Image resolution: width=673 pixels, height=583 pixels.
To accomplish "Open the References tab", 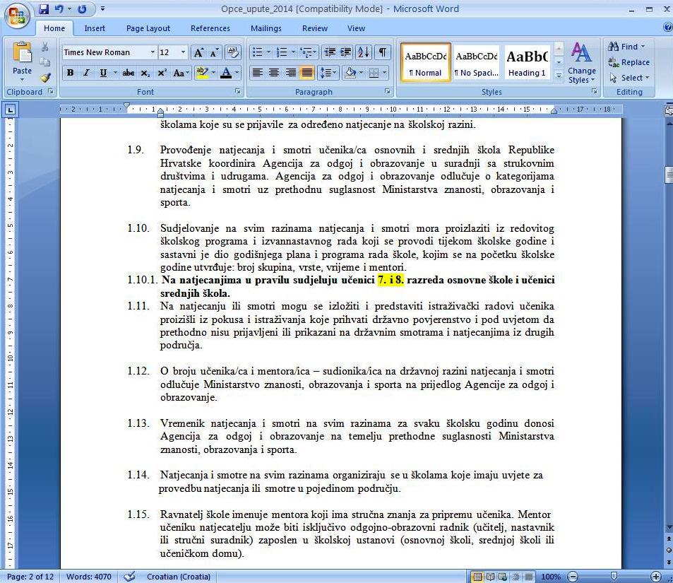I will [x=210, y=28].
